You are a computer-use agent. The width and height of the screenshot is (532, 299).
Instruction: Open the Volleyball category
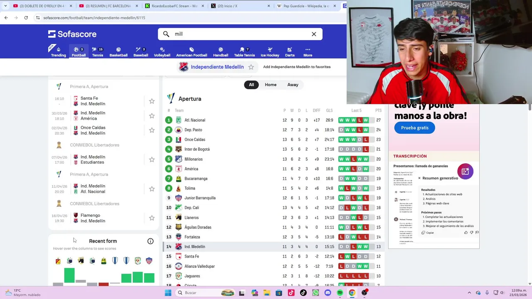[162, 52]
